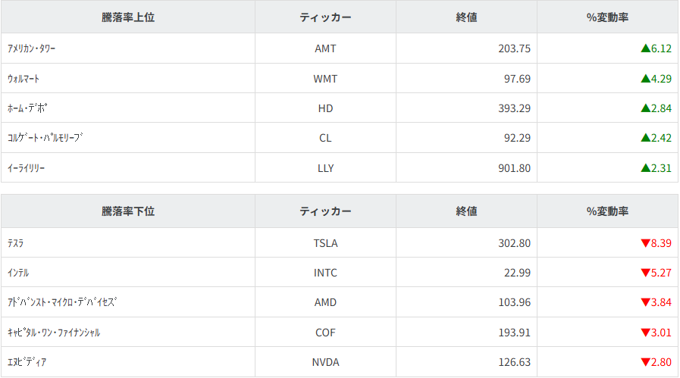Select the アメリカン・タワー company name
Screen dimensions: 680x378
tap(31, 48)
